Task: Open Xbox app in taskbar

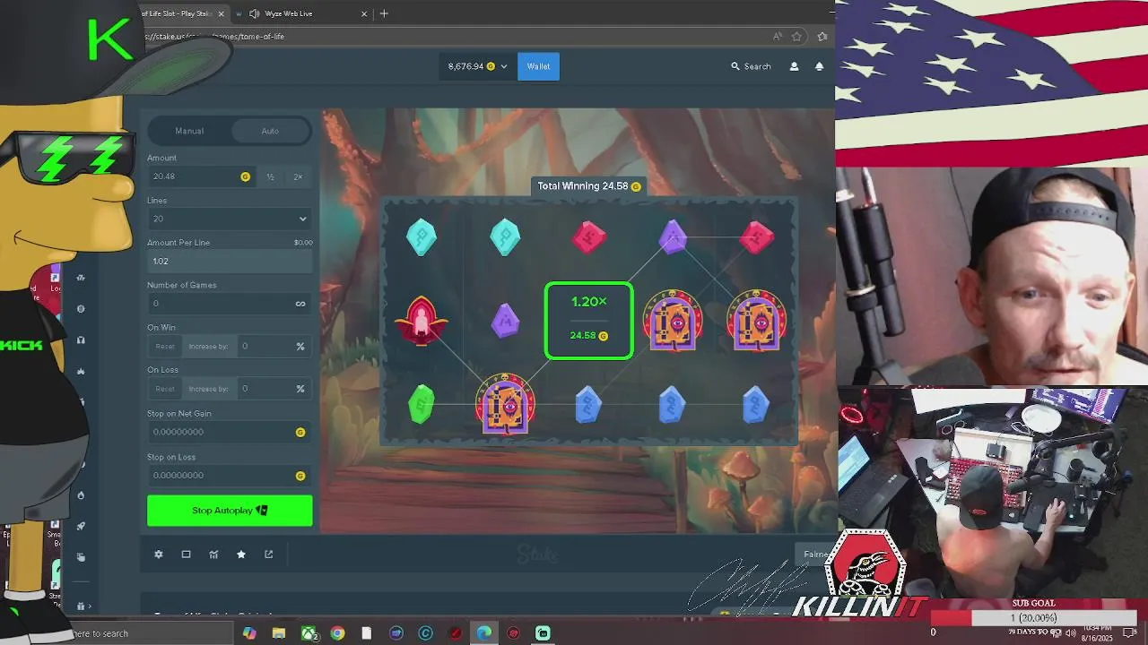Action: pos(309,633)
